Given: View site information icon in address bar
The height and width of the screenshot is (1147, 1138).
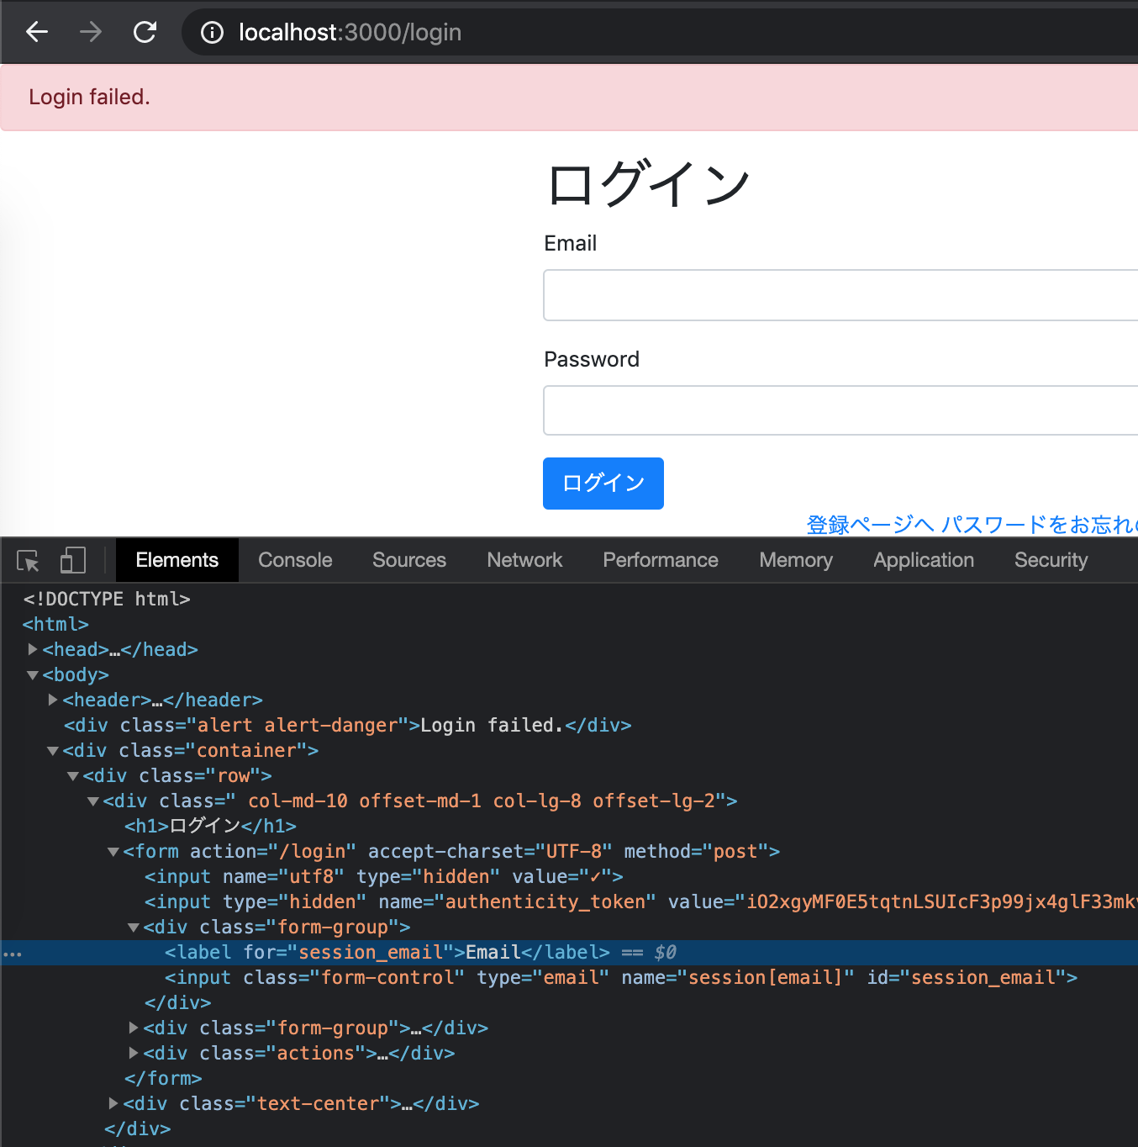Looking at the screenshot, I should (x=212, y=32).
